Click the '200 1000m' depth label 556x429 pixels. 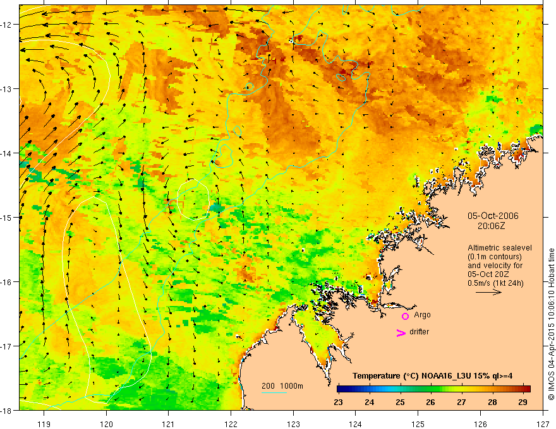point(282,386)
